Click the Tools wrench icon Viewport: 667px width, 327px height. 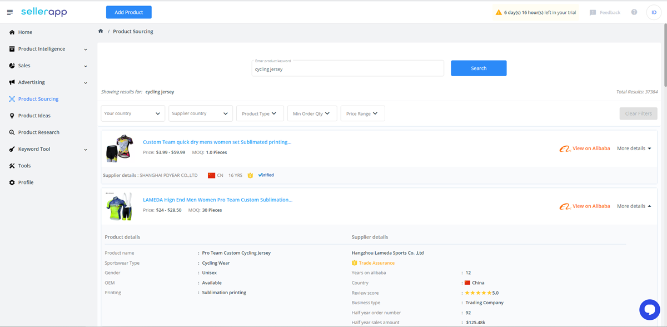12,166
